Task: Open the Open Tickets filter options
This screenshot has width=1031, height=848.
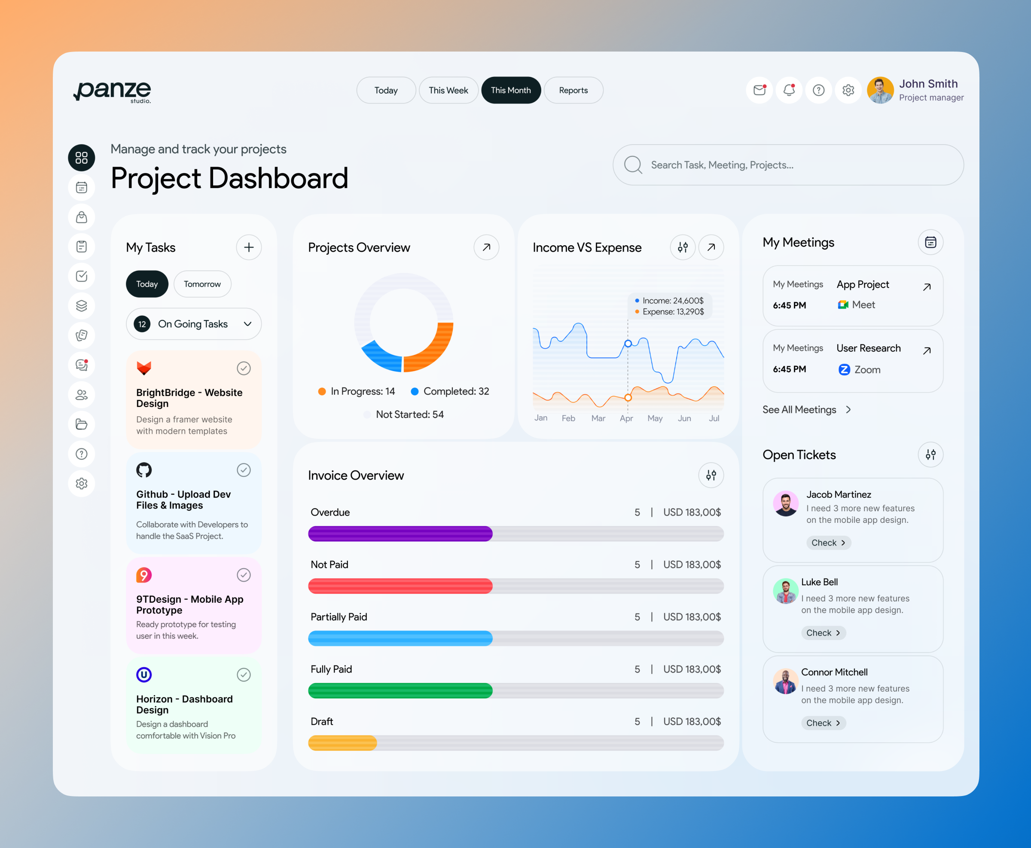Action: (930, 455)
